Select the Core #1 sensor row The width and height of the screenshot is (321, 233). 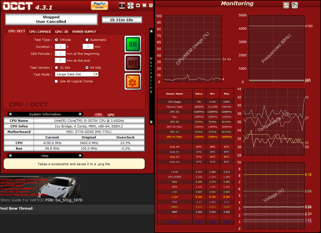195,152
